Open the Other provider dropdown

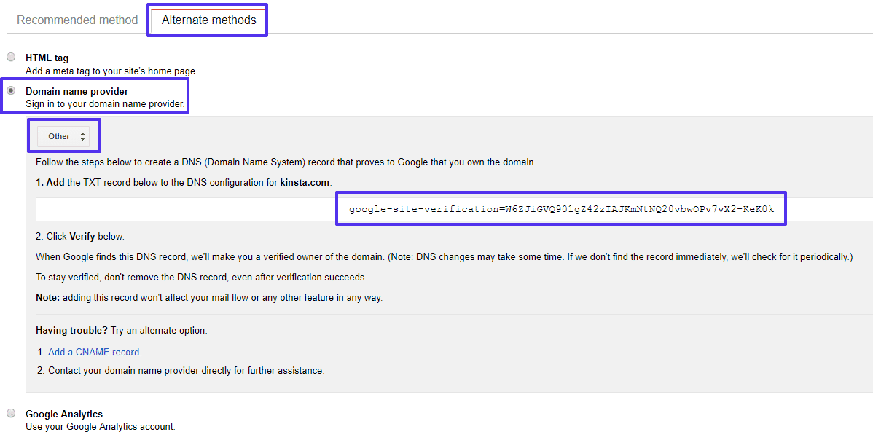tap(63, 136)
